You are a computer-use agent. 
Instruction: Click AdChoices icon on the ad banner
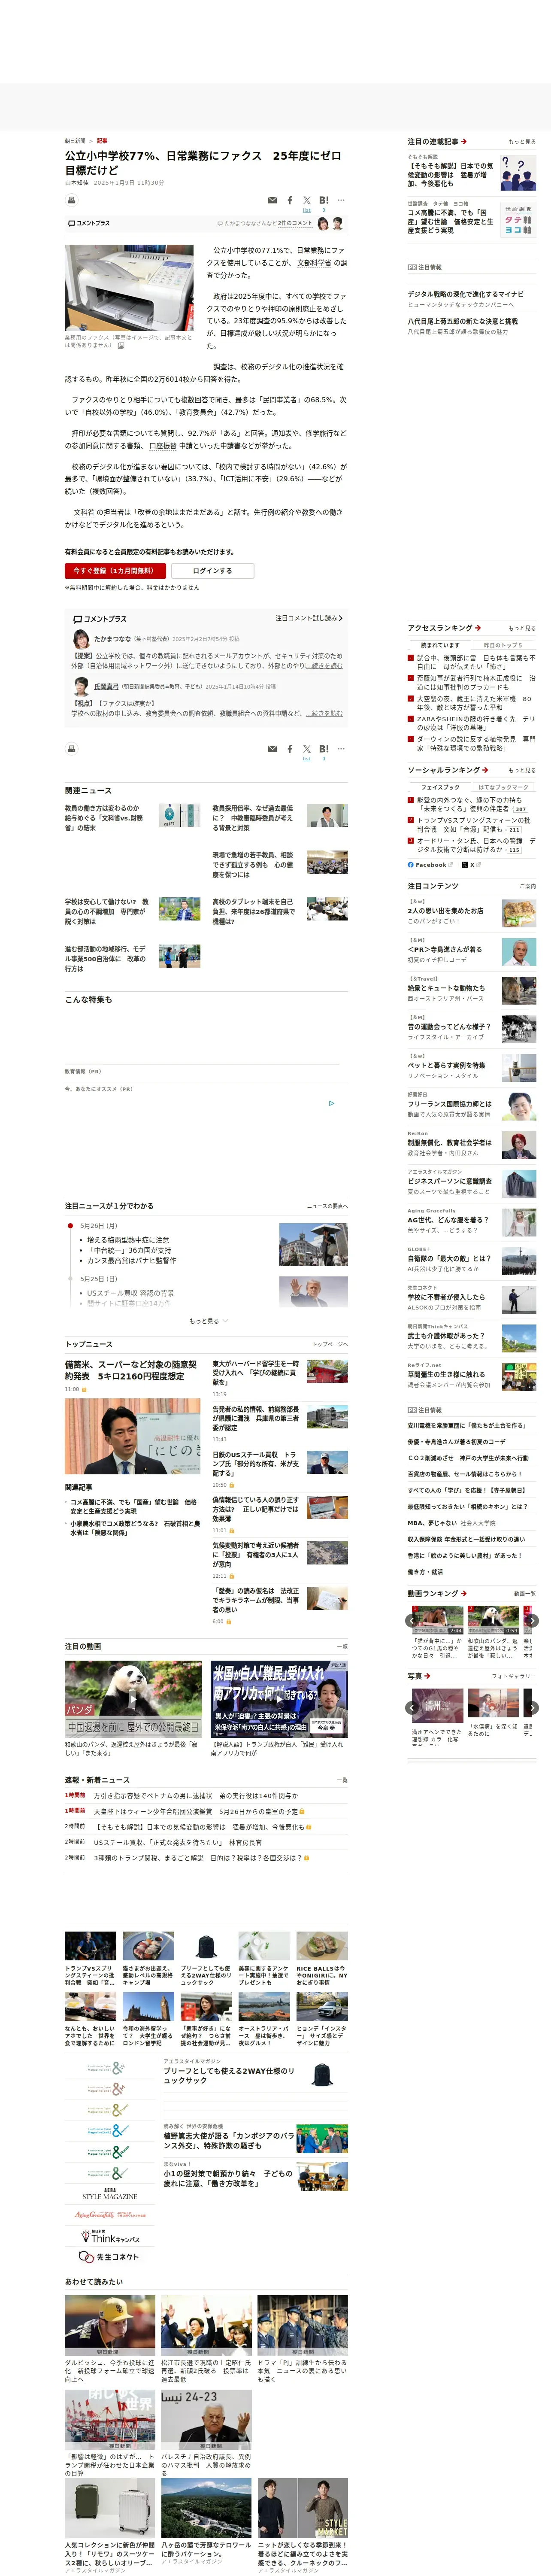(x=332, y=1104)
